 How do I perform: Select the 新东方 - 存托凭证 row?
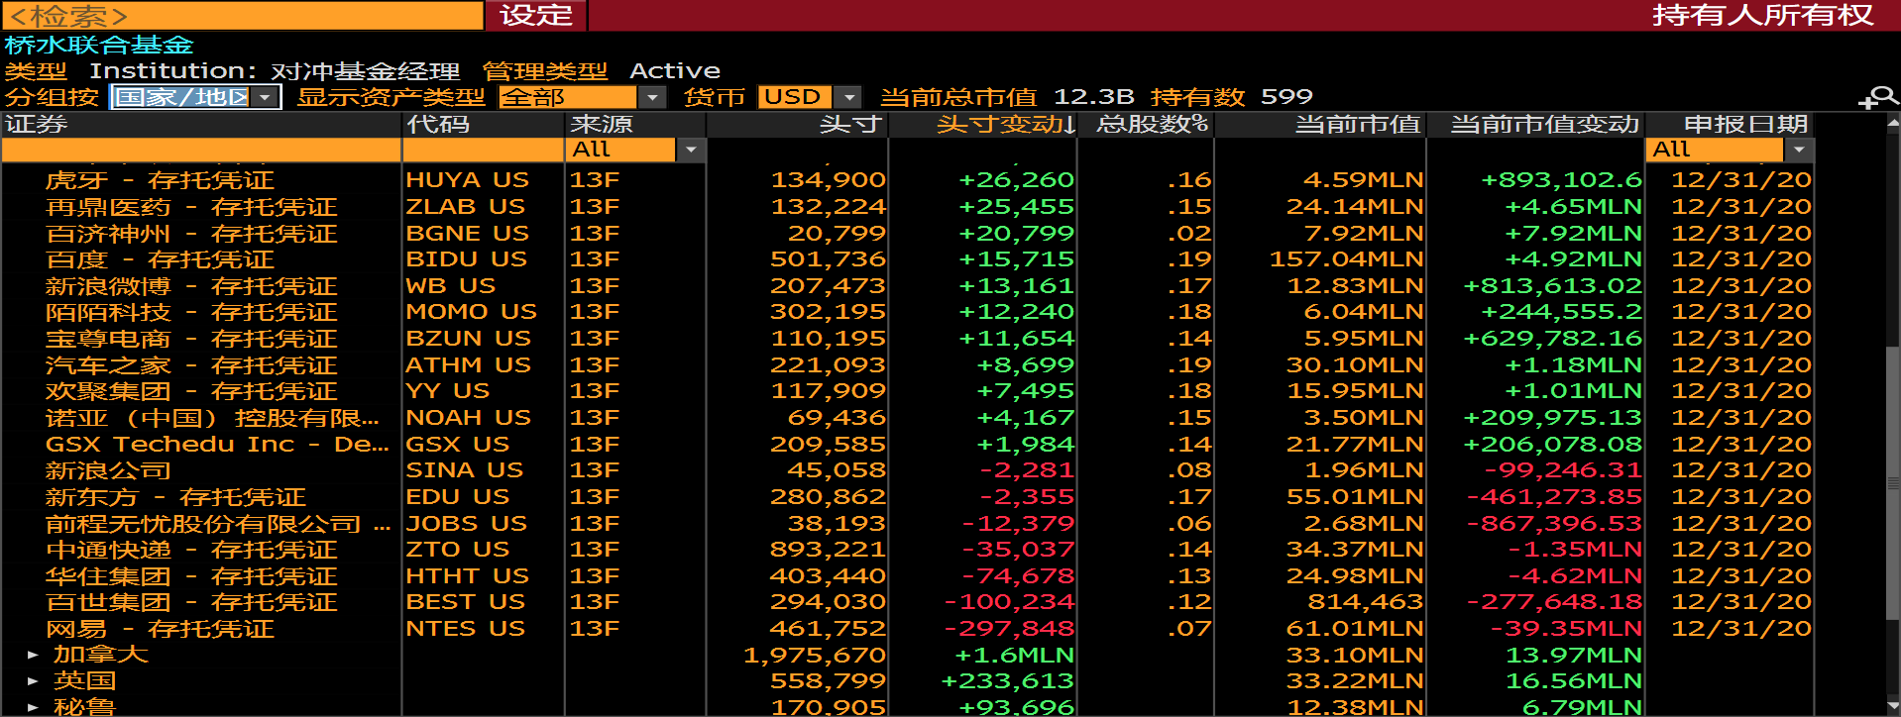click(908, 497)
